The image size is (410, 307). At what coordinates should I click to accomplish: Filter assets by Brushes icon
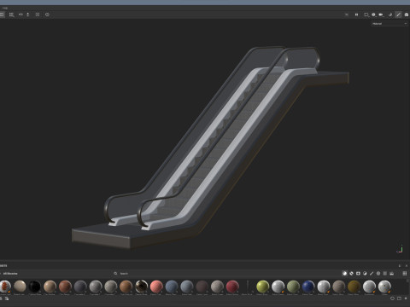point(372,274)
